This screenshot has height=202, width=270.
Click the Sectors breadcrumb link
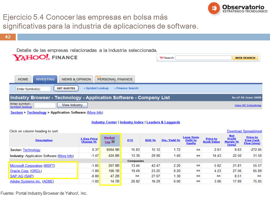click(17, 112)
